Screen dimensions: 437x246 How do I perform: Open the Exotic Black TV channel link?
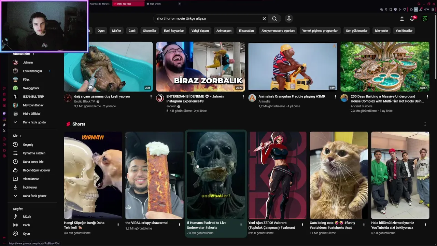pos(85,101)
